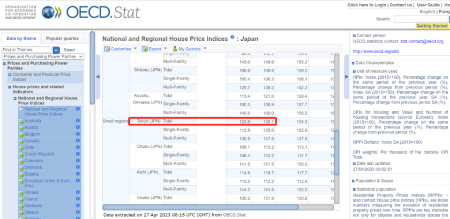
Task: Click the table vertical scrollbar thumb
Action: click(337, 152)
